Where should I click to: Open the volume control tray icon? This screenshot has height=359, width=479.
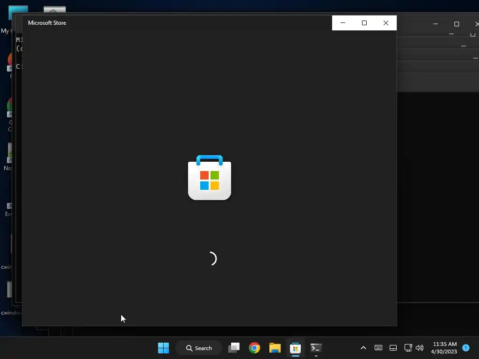[420, 348]
